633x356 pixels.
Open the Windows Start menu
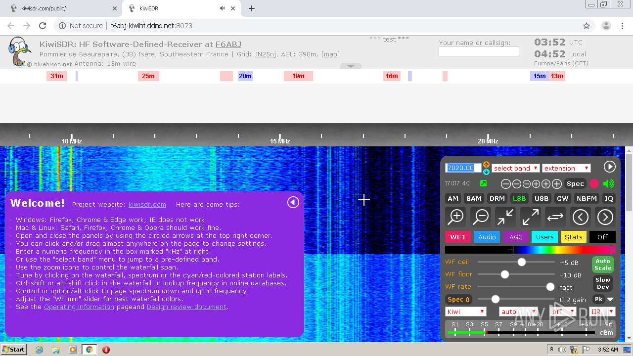click(x=13, y=350)
